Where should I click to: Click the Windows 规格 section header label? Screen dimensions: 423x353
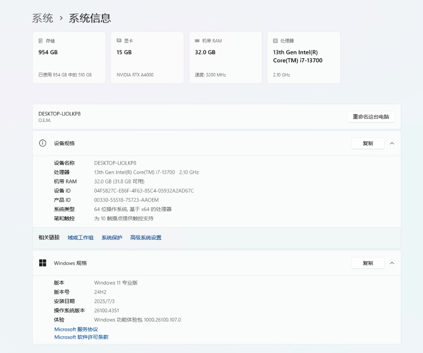click(x=70, y=263)
